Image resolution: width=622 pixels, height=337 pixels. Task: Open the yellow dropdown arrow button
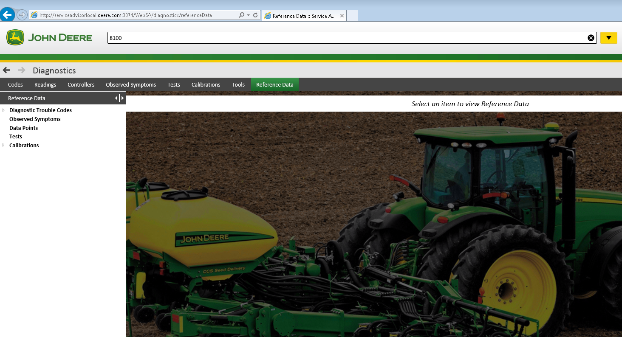point(608,38)
